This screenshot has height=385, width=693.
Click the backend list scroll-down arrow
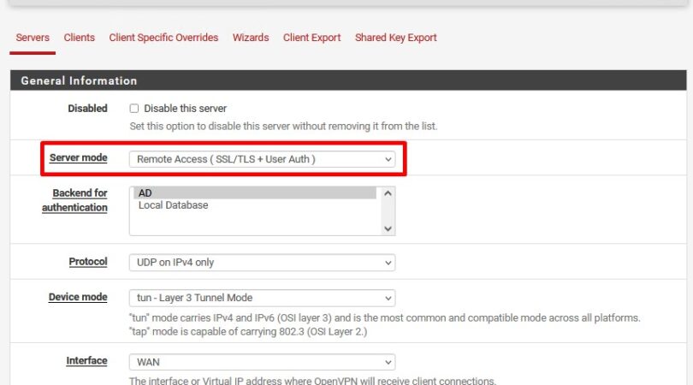388,228
